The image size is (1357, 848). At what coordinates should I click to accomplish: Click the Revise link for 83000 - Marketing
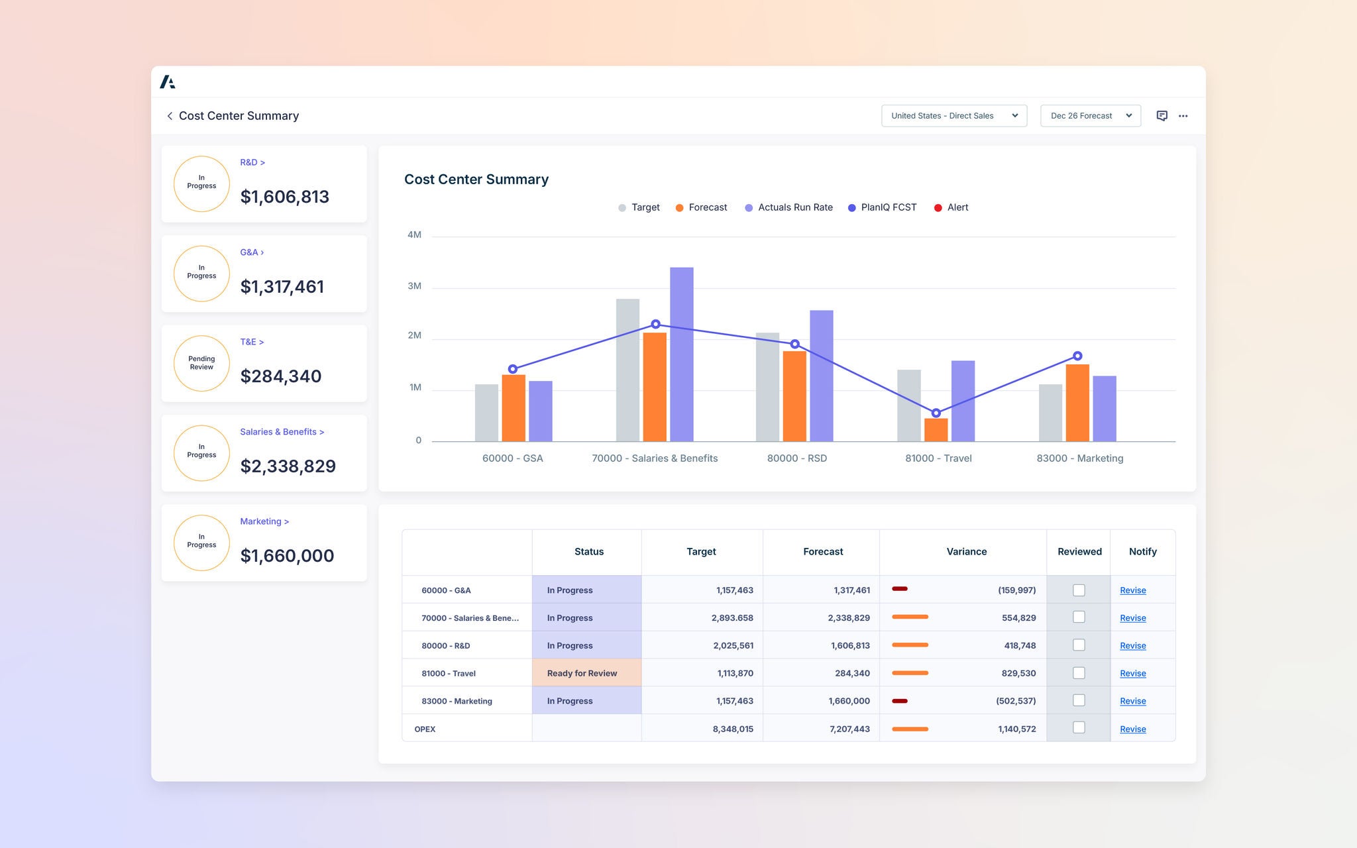coord(1132,700)
